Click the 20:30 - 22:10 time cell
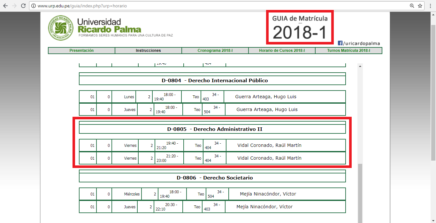Viewport: 436px width, 223px height. click(168, 207)
